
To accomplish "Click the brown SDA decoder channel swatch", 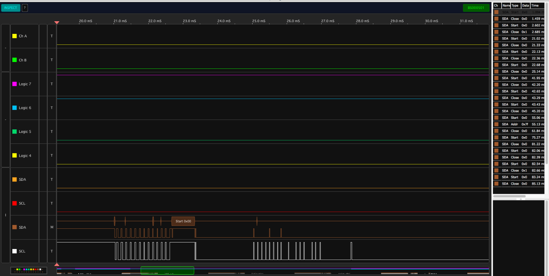I will 14,227.
